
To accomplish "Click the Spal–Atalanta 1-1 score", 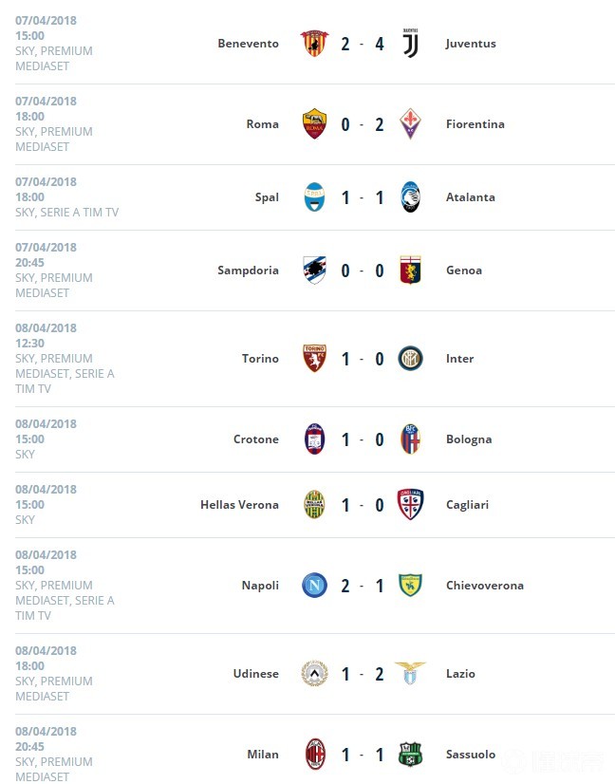I will pos(362,197).
